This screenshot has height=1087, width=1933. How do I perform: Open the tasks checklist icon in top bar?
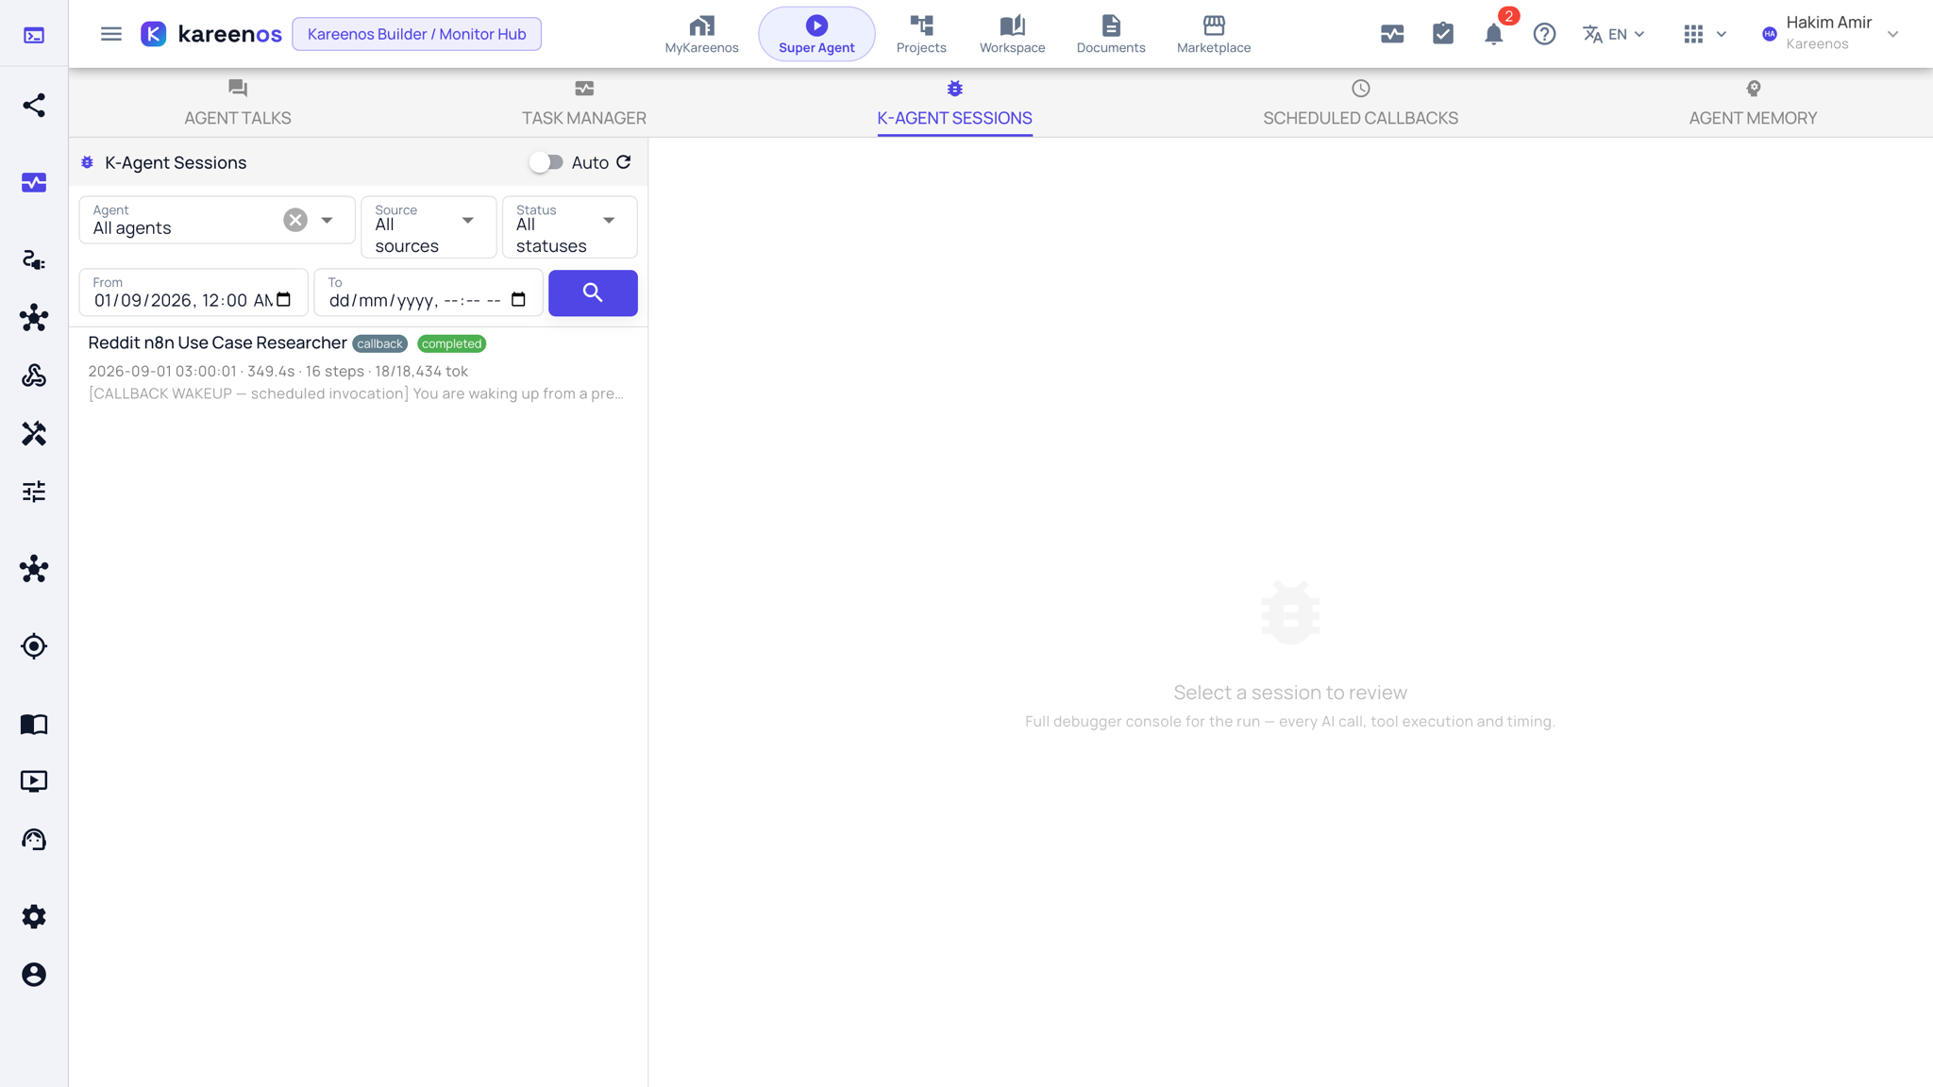click(1443, 34)
